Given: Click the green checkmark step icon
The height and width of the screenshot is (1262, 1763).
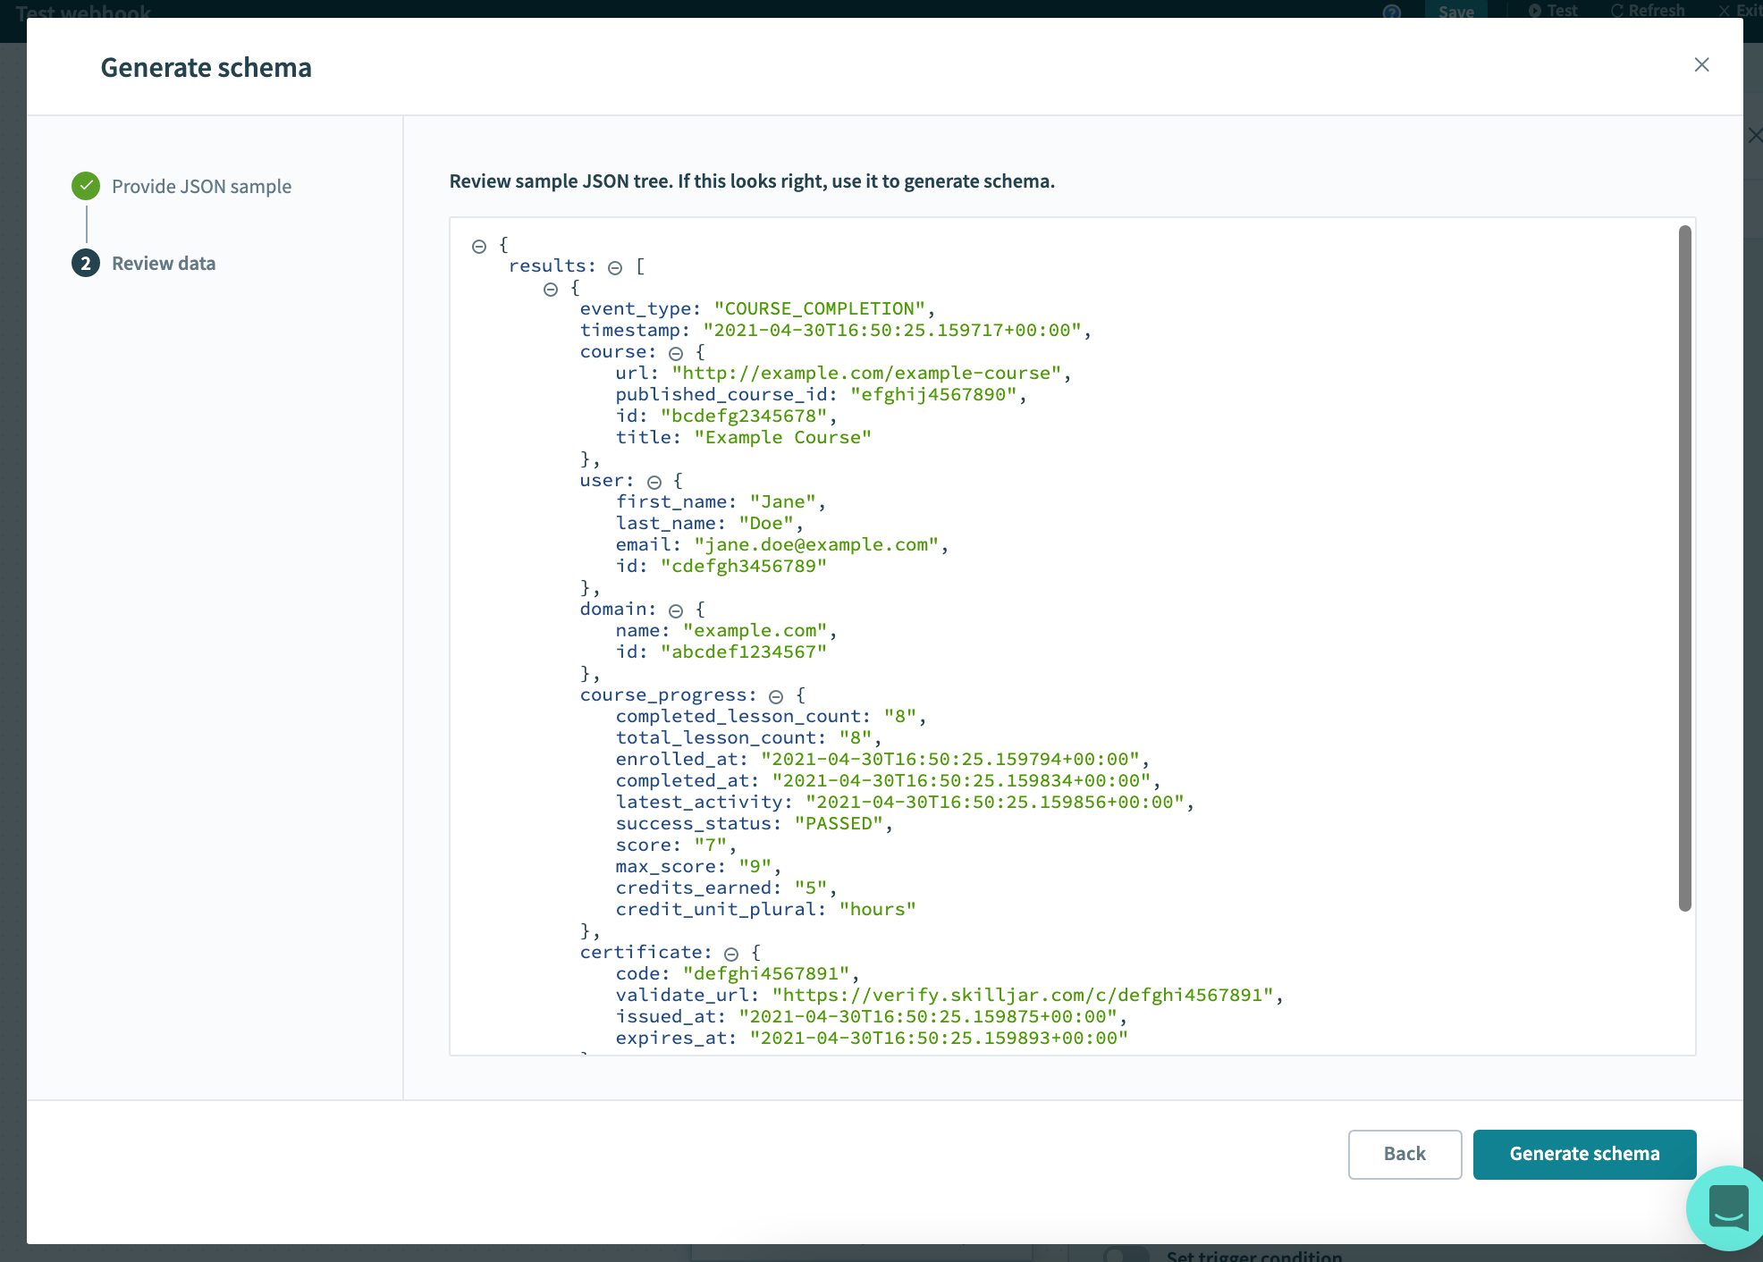Looking at the screenshot, I should tap(86, 186).
